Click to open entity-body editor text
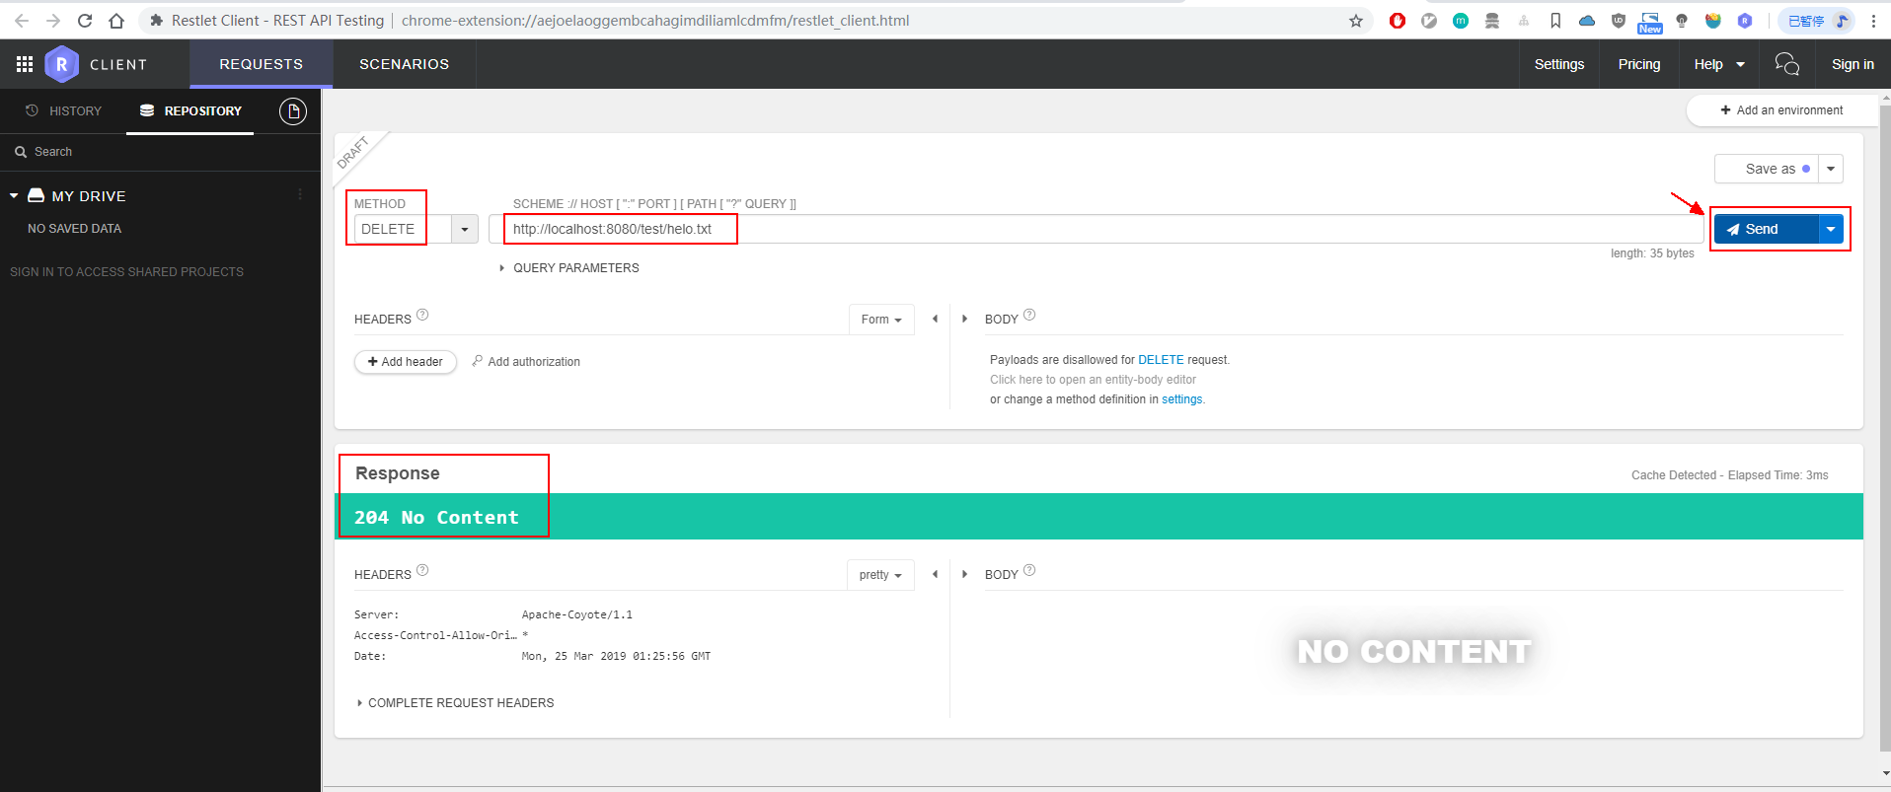Image resolution: width=1891 pixels, height=792 pixels. [x=1093, y=380]
